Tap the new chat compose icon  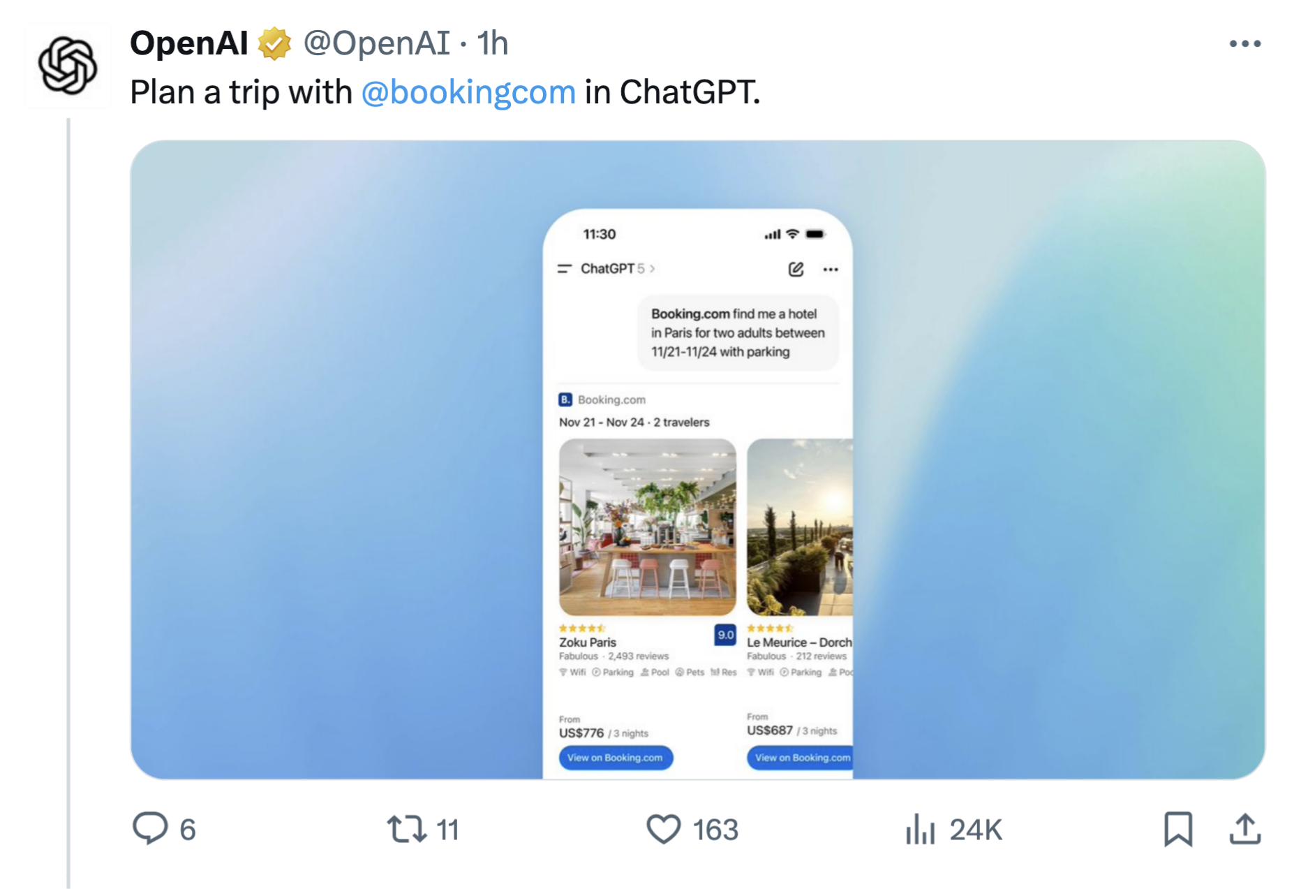(x=796, y=269)
